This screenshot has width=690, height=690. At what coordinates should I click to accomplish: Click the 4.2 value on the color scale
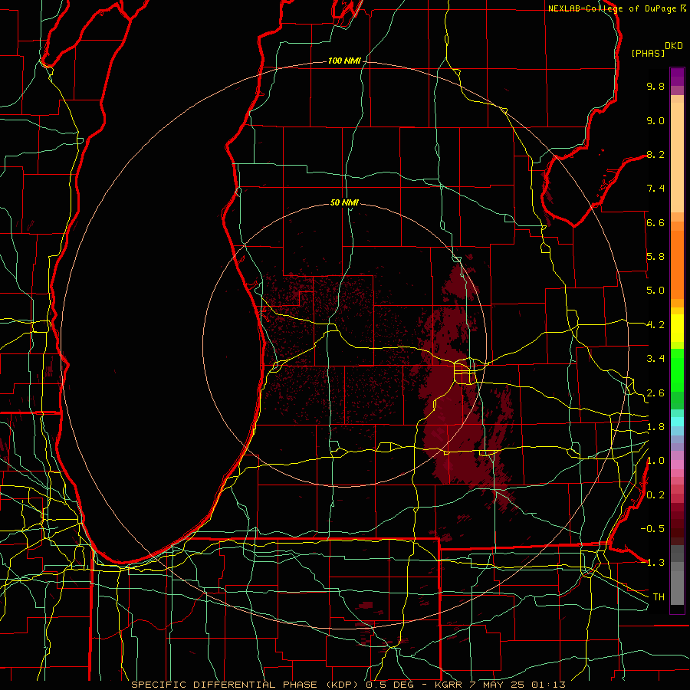point(655,325)
